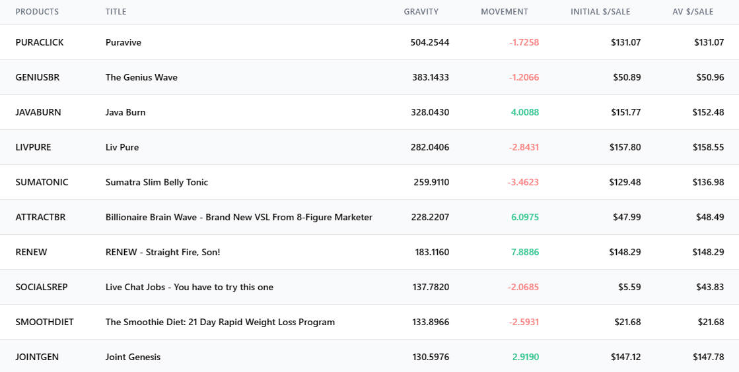This screenshot has height=372, width=739.
Task: Click average sale value $158.55
Action: pos(709,147)
